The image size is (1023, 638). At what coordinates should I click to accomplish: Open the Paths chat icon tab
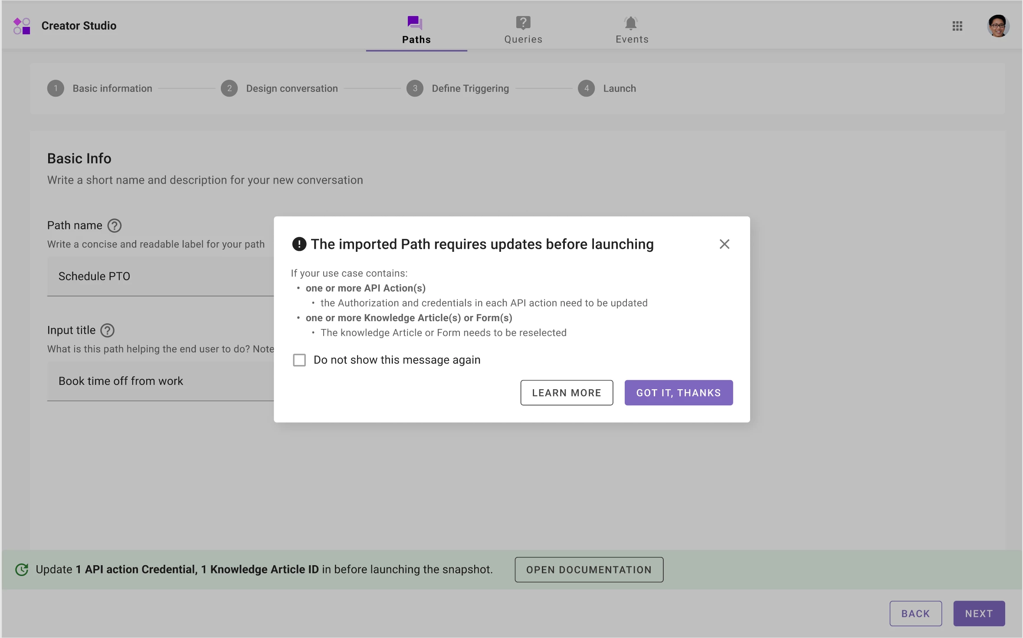click(x=415, y=23)
